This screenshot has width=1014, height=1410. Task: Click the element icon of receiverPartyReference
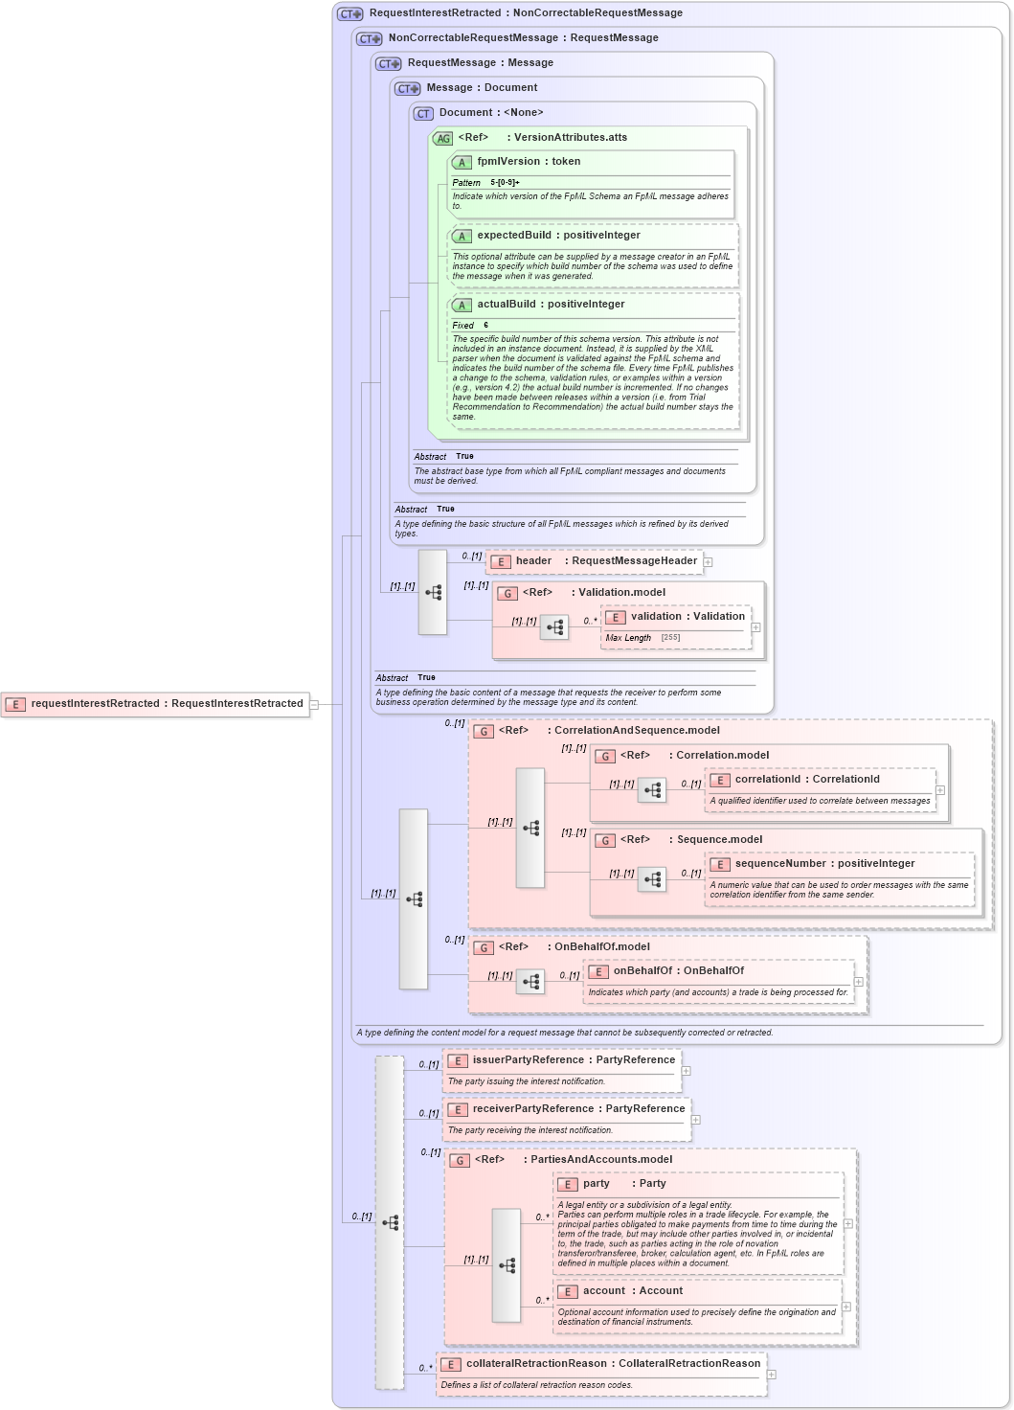click(x=458, y=1109)
